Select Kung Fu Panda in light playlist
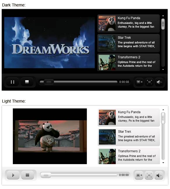170x189 pixels. pos(129,118)
